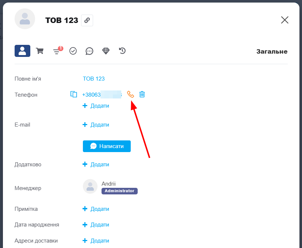Screen dimensions: 302x248
Task: Select the general person profile tab
Action: pos(22,51)
